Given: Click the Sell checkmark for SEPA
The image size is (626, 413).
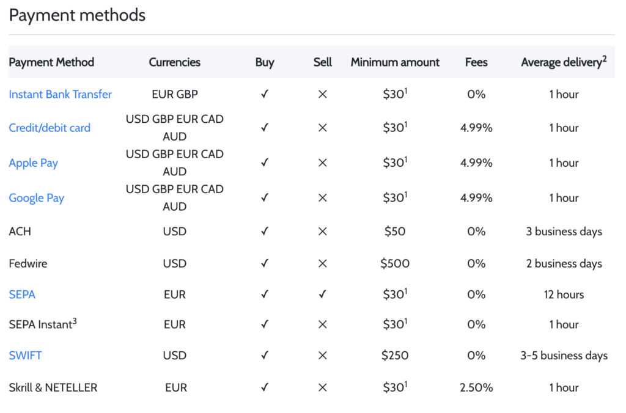Looking at the screenshot, I should [x=322, y=294].
